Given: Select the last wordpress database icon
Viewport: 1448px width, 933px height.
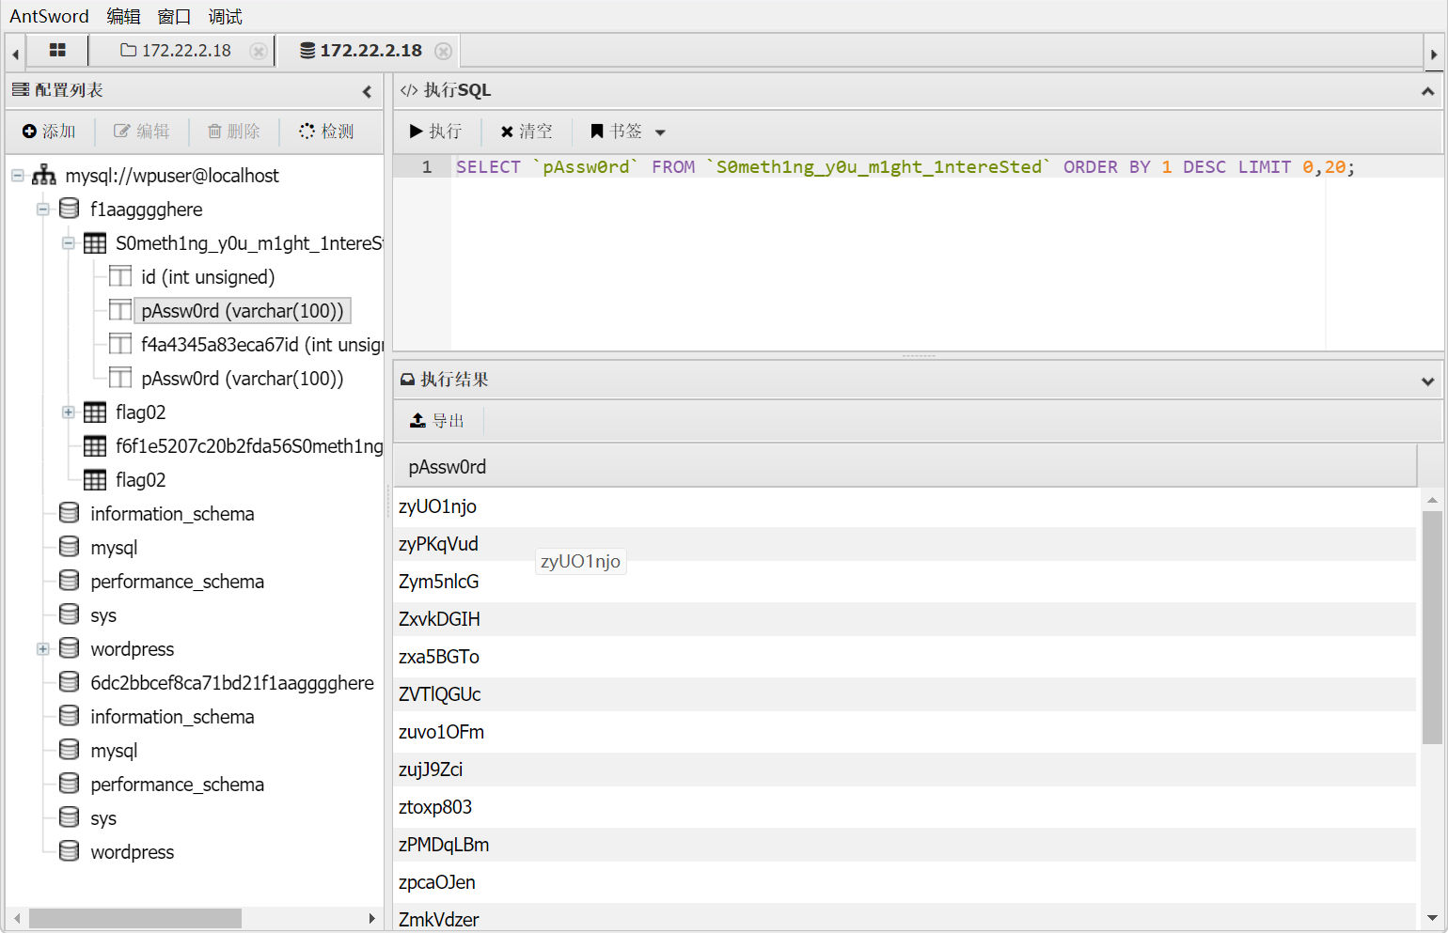Looking at the screenshot, I should [x=70, y=852].
